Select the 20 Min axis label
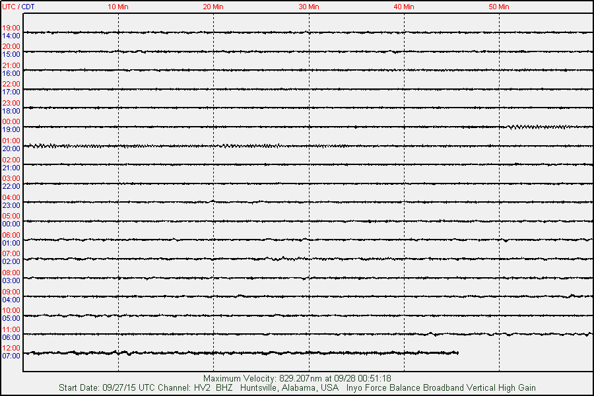The width and height of the screenshot is (594, 396). click(213, 7)
